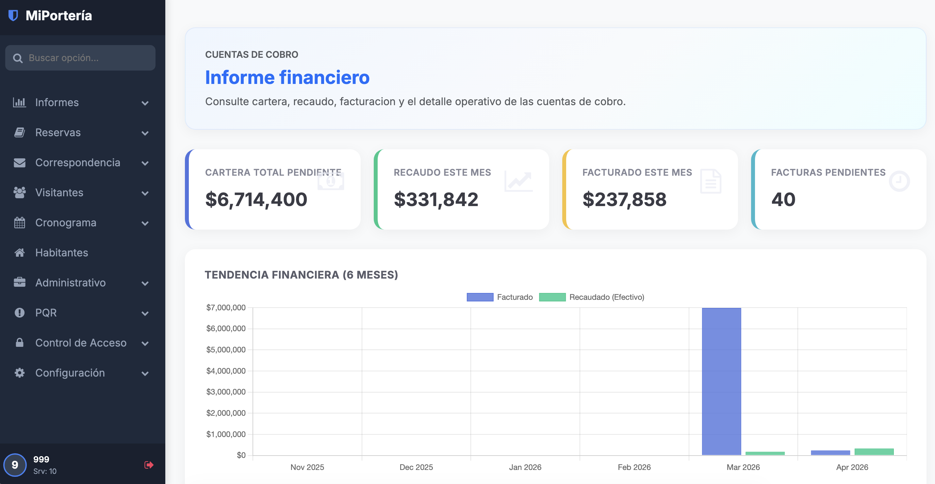This screenshot has width=935, height=484.
Task: Open the Correspondencia menu item
Action: pos(81,163)
